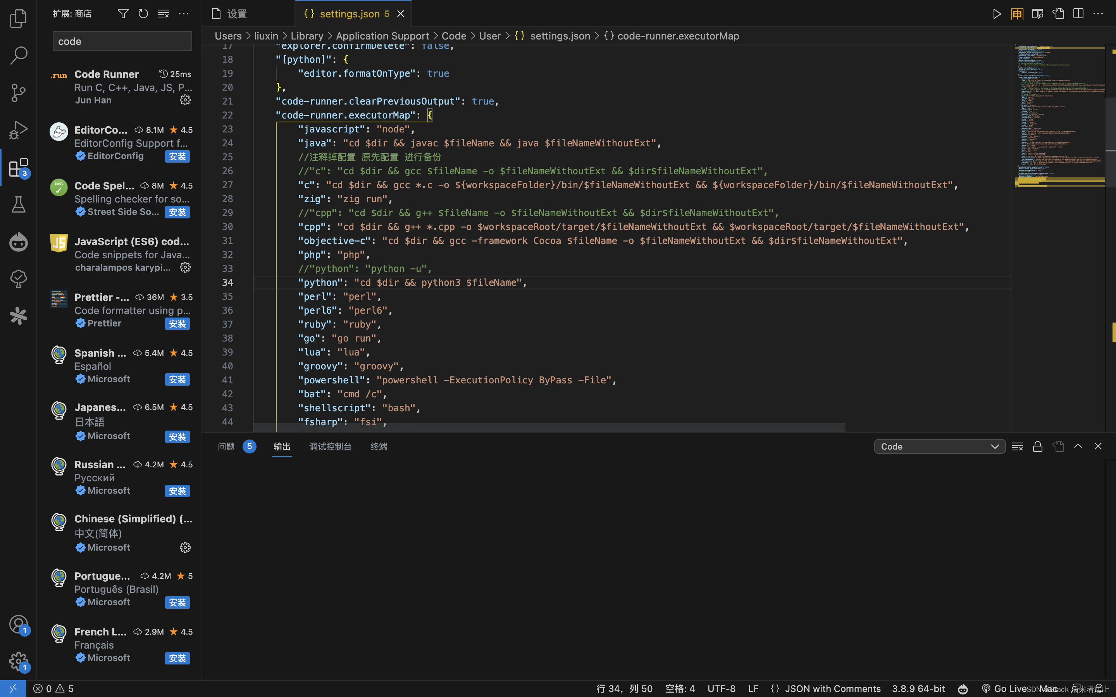Install the Japanese language pack
Image resolution: width=1116 pixels, height=697 pixels.
pyautogui.click(x=177, y=436)
